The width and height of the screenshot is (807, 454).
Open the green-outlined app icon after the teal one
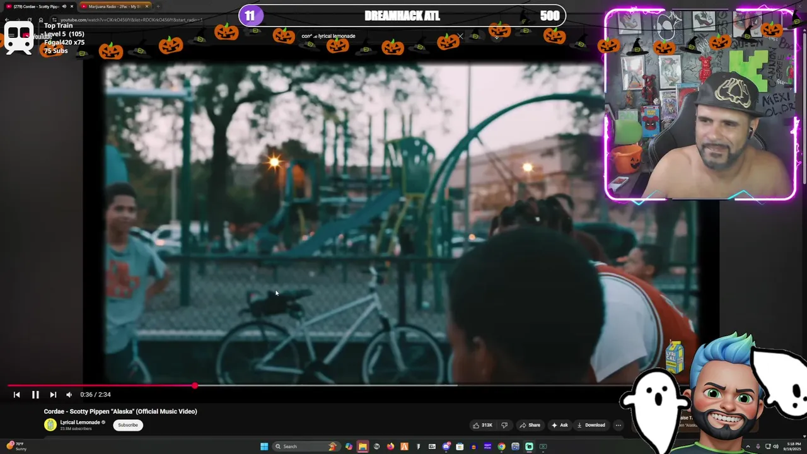click(x=543, y=446)
